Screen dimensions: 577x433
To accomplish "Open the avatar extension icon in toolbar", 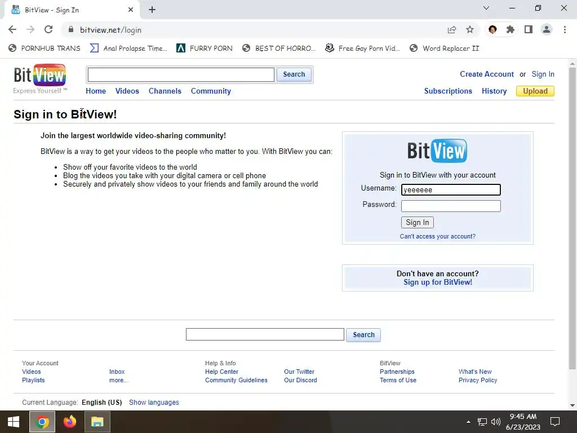I will click(x=492, y=29).
